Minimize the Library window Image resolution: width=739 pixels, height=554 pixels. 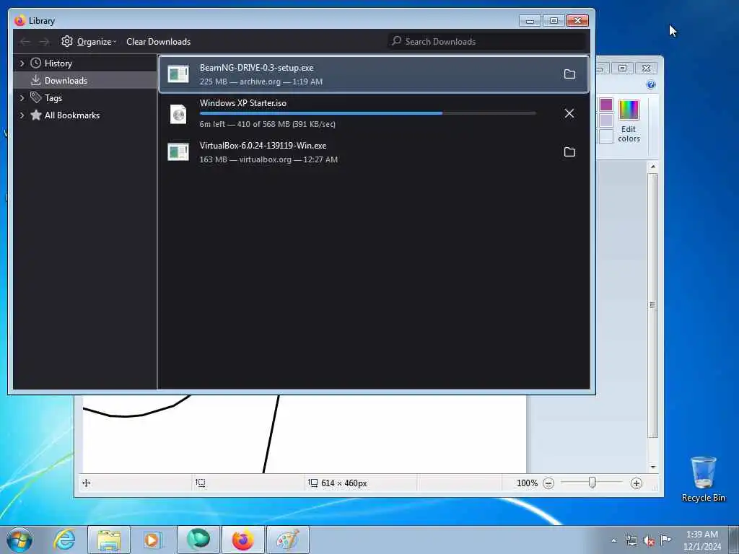point(530,21)
